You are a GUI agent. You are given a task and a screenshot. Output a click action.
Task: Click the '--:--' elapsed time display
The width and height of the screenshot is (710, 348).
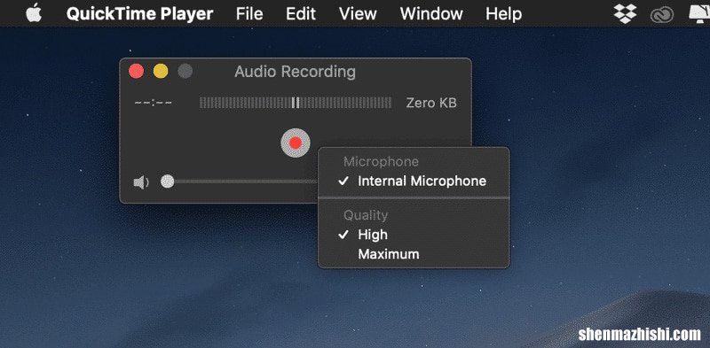(x=153, y=103)
